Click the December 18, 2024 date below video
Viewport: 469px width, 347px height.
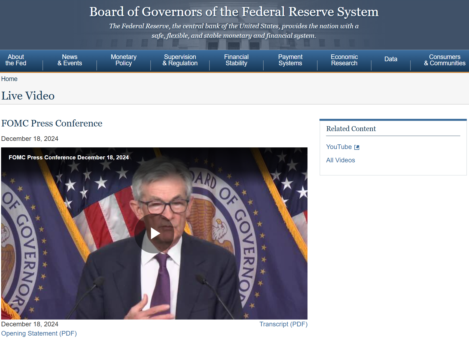click(x=30, y=324)
